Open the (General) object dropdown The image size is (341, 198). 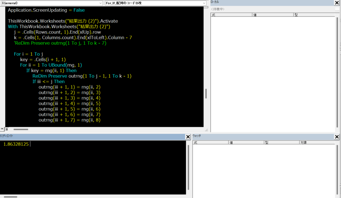click(51, 3)
